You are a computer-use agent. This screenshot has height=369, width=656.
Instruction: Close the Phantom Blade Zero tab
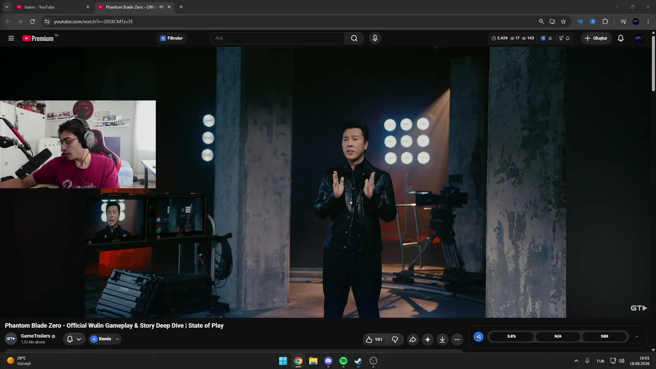(x=169, y=7)
